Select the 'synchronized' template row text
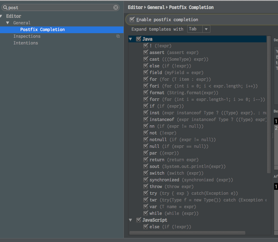278x242 pixels. point(191,180)
